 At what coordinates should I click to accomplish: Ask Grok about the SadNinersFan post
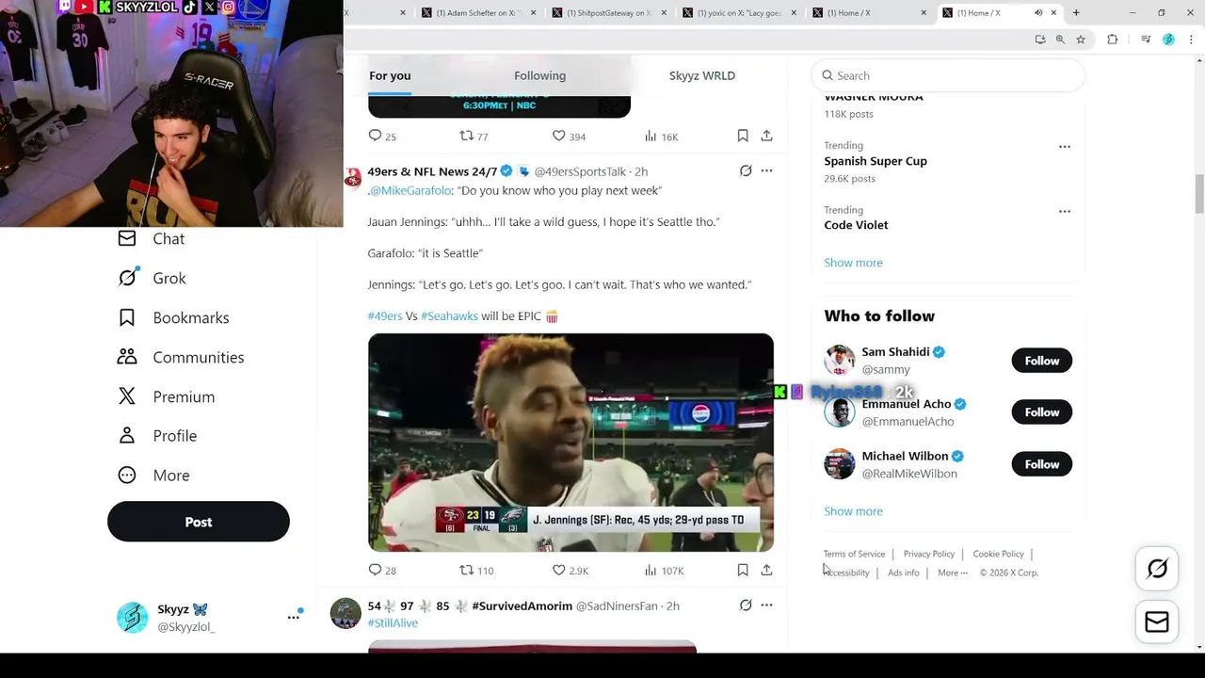(746, 605)
